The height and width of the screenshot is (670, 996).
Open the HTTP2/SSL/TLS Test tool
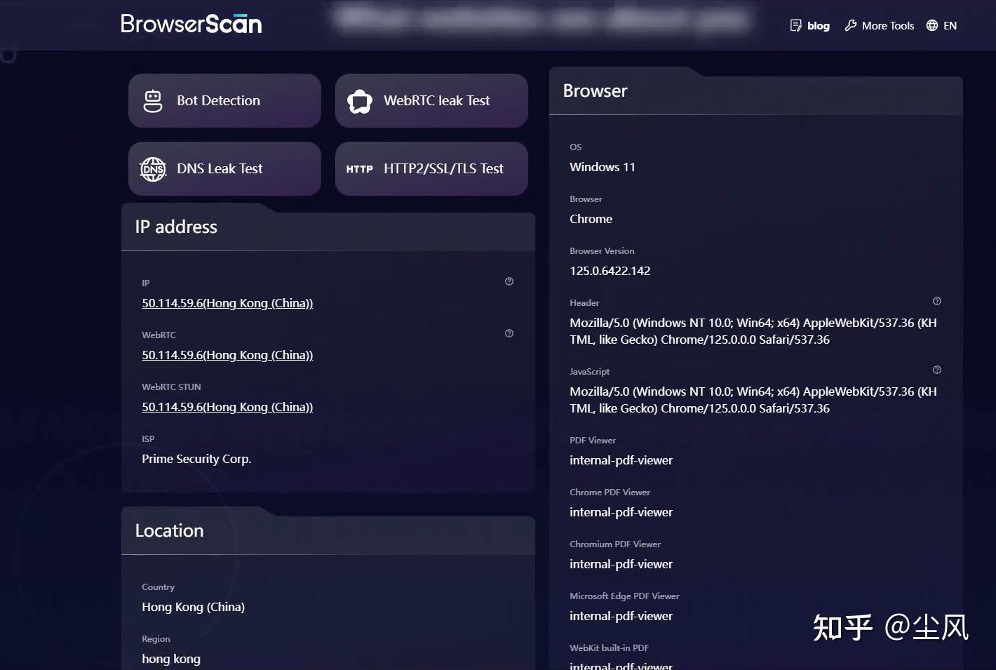(431, 168)
